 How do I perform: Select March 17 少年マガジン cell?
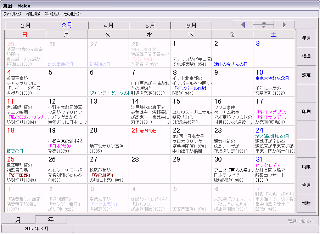pyautogui.click(x=274, y=111)
